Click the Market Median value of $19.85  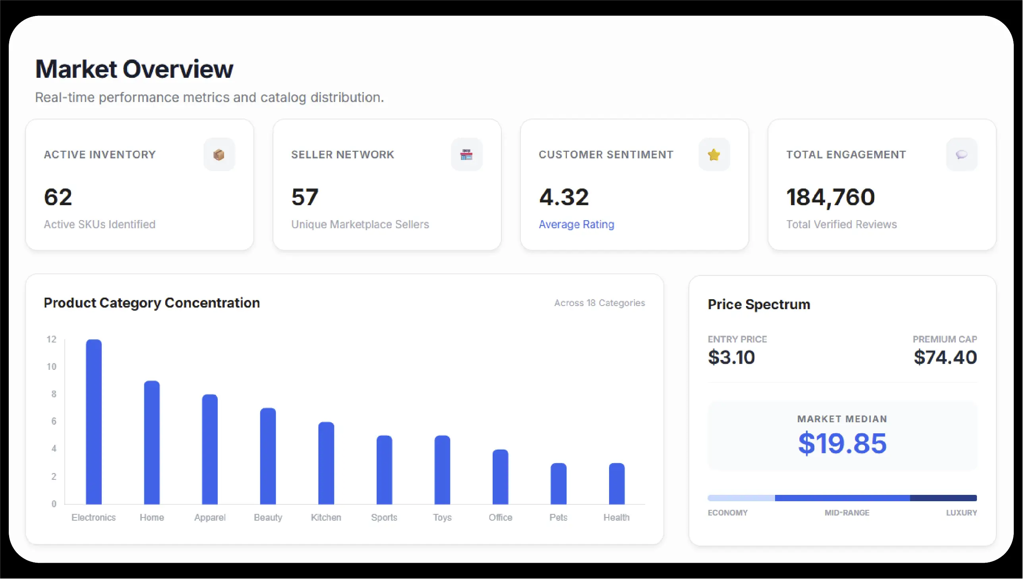pos(842,442)
